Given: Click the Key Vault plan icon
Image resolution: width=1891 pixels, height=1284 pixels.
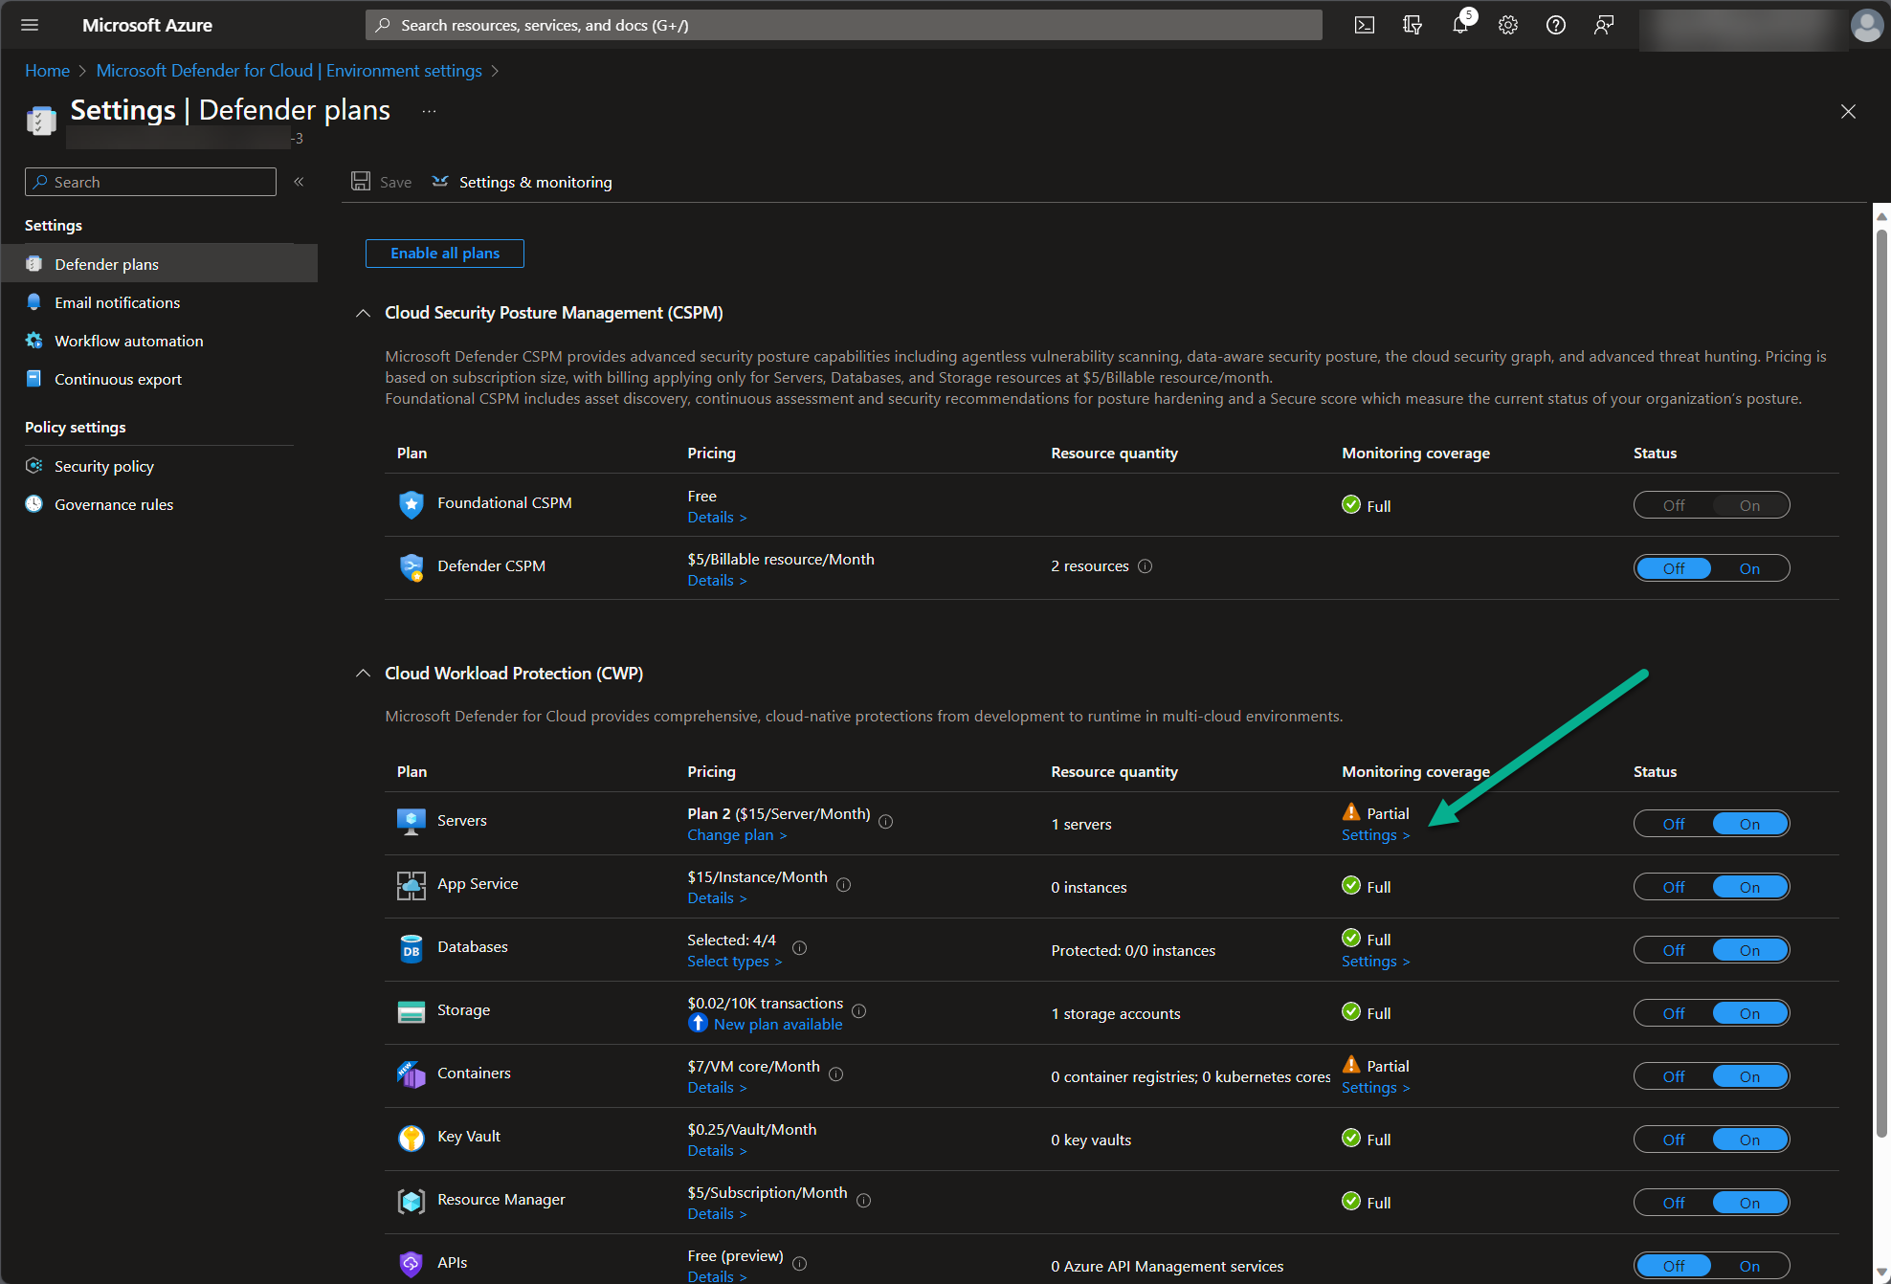Looking at the screenshot, I should (x=411, y=1139).
